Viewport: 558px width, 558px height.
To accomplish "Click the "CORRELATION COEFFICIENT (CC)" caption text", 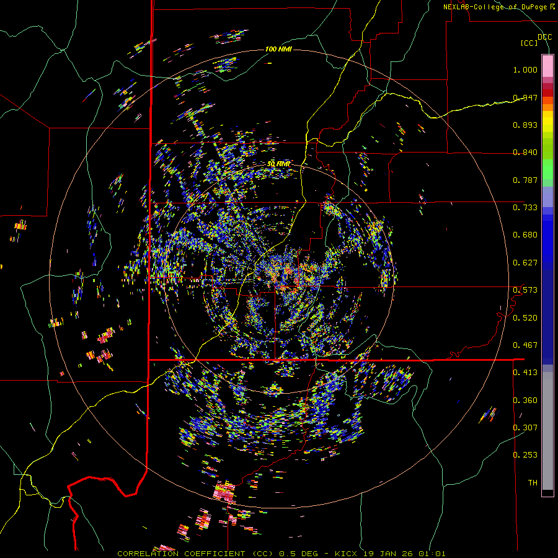I will pyautogui.click(x=197, y=554).
